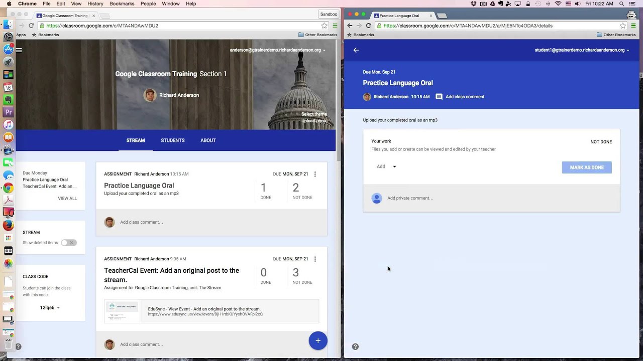Screen dimensions: 643x361
Task: Click the Sandbox profile button
Action: click(329, 15)
